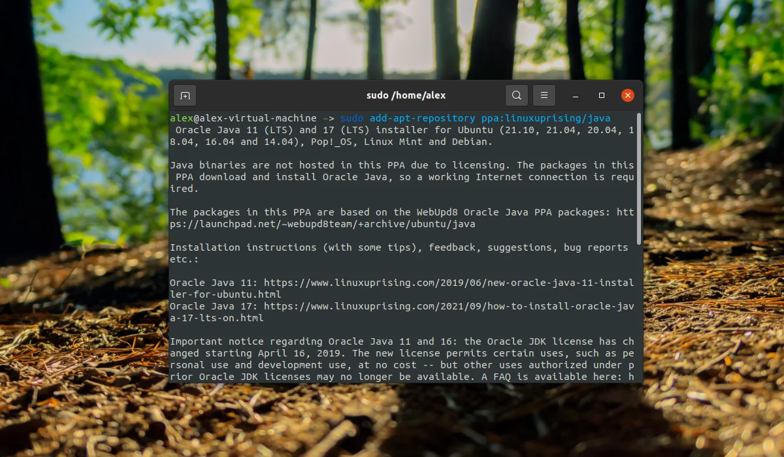This screenshot has height=457, width=784.
Task: Minimize the terminal window
Action: [x=576, y=95]
